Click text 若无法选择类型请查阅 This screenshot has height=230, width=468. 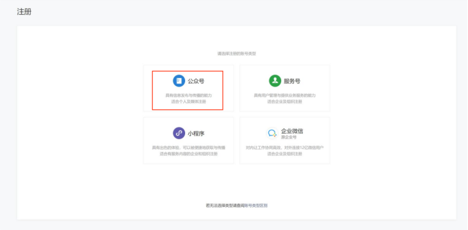click(225, 205)
